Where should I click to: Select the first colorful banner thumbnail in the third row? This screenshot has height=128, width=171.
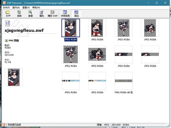[x=71, y=81]
